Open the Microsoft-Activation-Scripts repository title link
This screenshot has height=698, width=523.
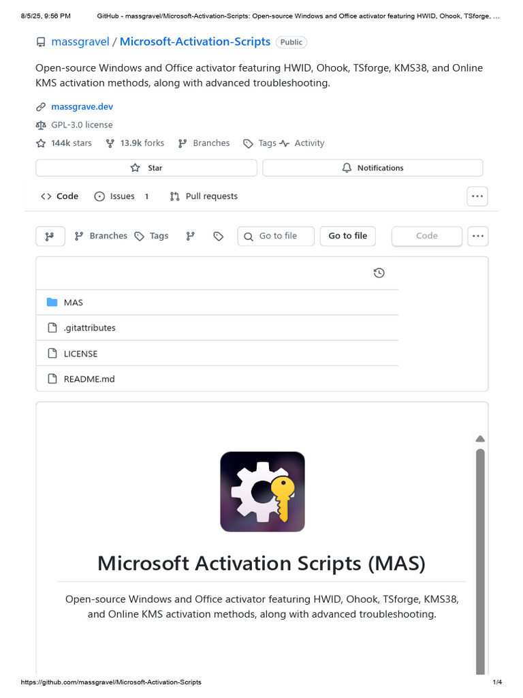[x=195, y=42]
